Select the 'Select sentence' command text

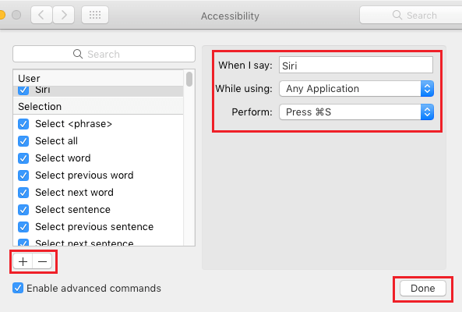[x=72, y=210]
